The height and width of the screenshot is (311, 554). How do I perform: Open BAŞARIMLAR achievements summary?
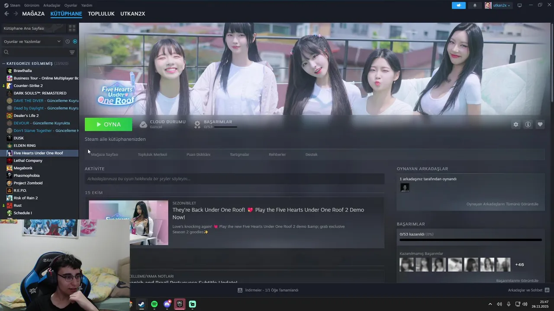coord(216,124)
